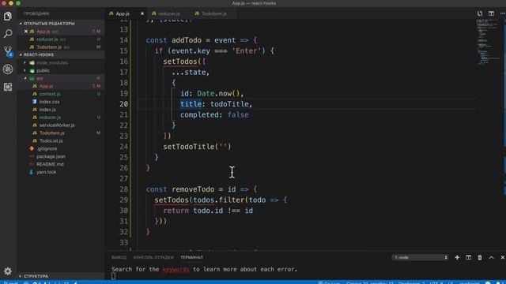This screenshot has width=506, height=284.
Task: Kill the terminal with trash icon
Action: [x=480, y=257]
